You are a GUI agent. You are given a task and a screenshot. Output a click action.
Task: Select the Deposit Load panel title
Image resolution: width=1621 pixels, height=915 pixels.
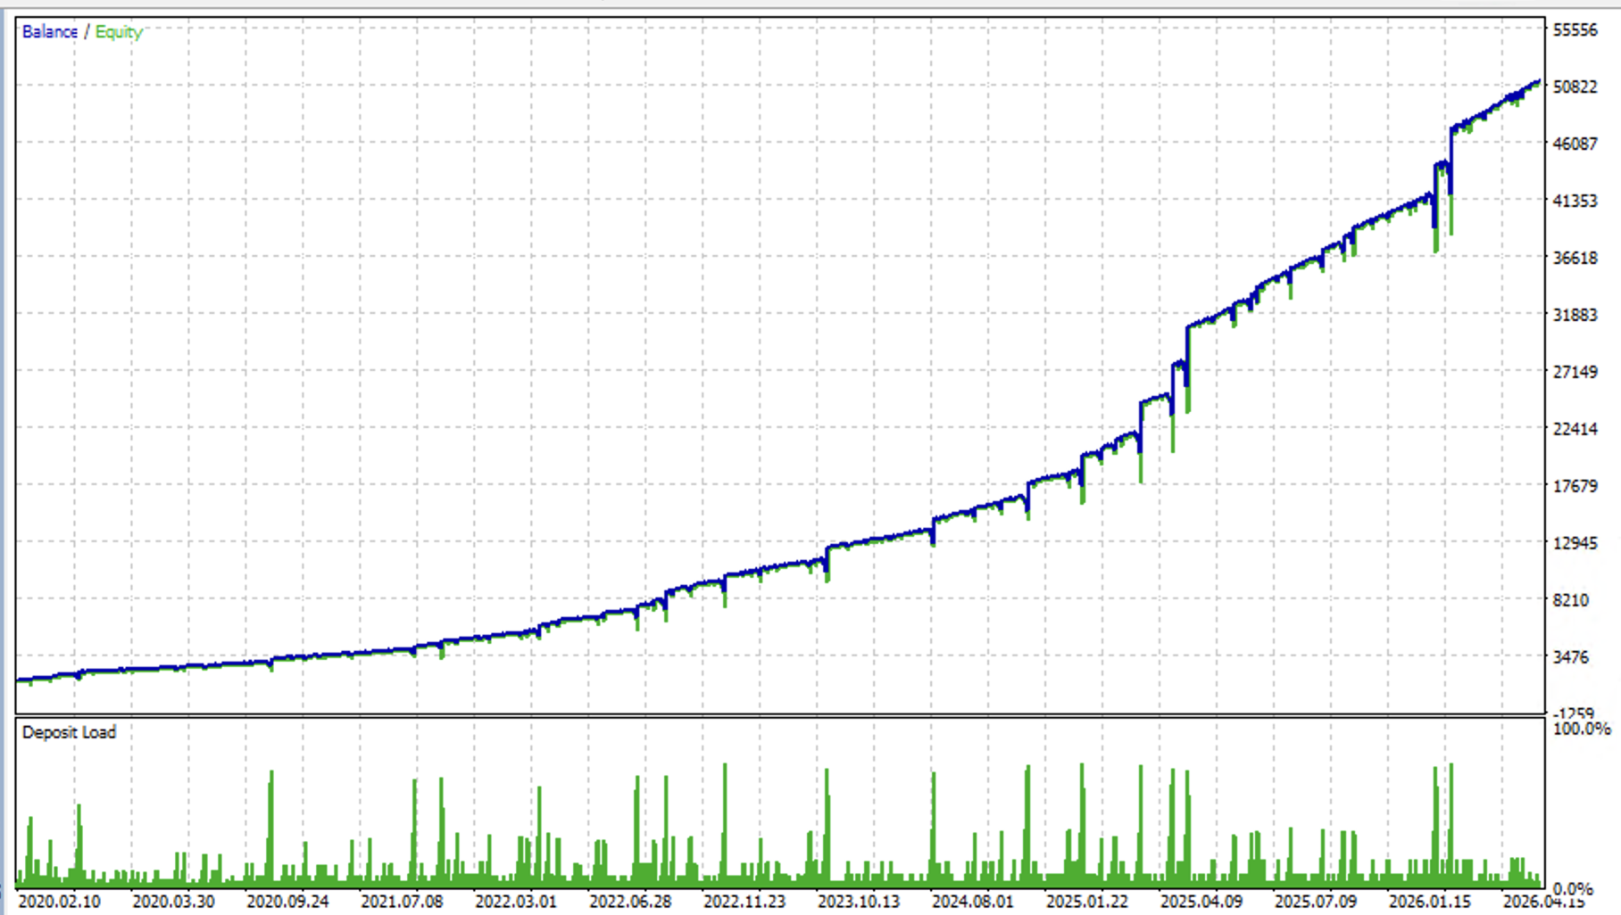[69, 732]
